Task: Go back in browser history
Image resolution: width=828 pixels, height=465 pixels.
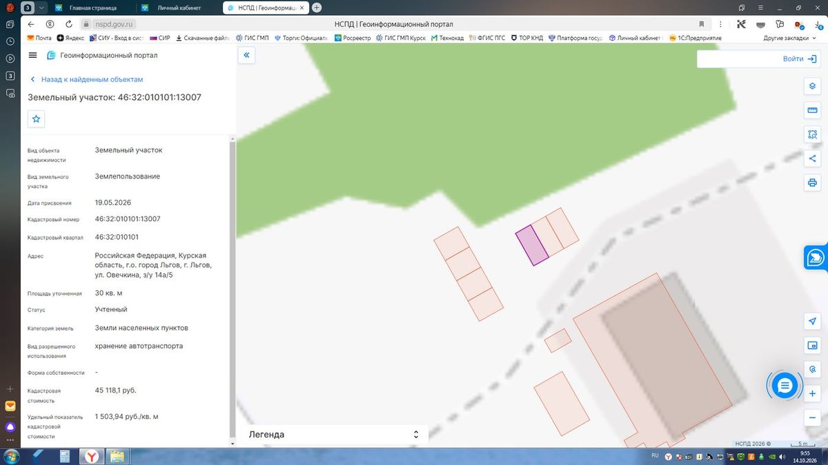Action: coord(30,24)
